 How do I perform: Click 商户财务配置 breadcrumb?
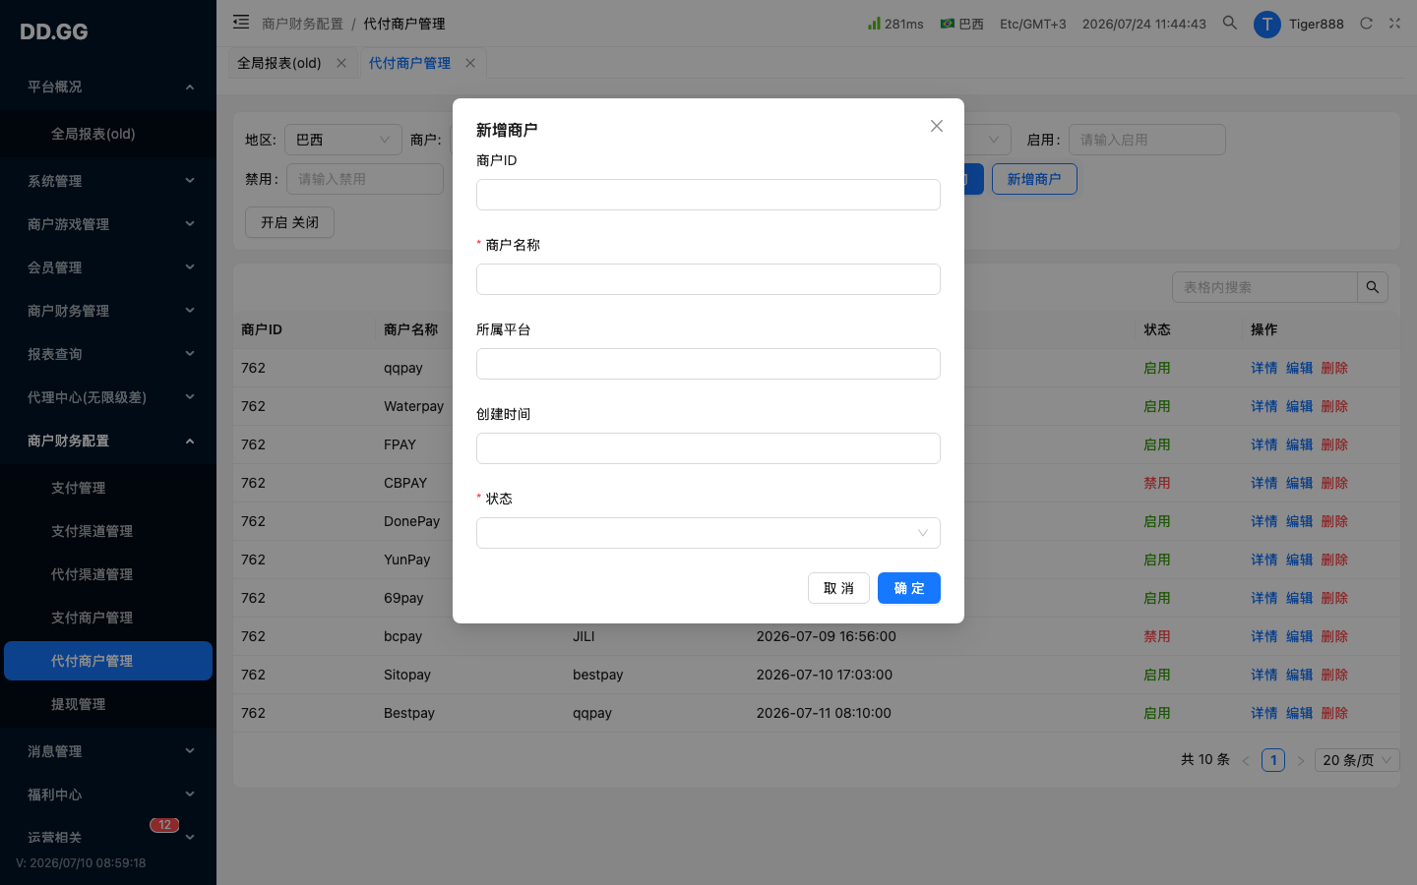[302, 24]
